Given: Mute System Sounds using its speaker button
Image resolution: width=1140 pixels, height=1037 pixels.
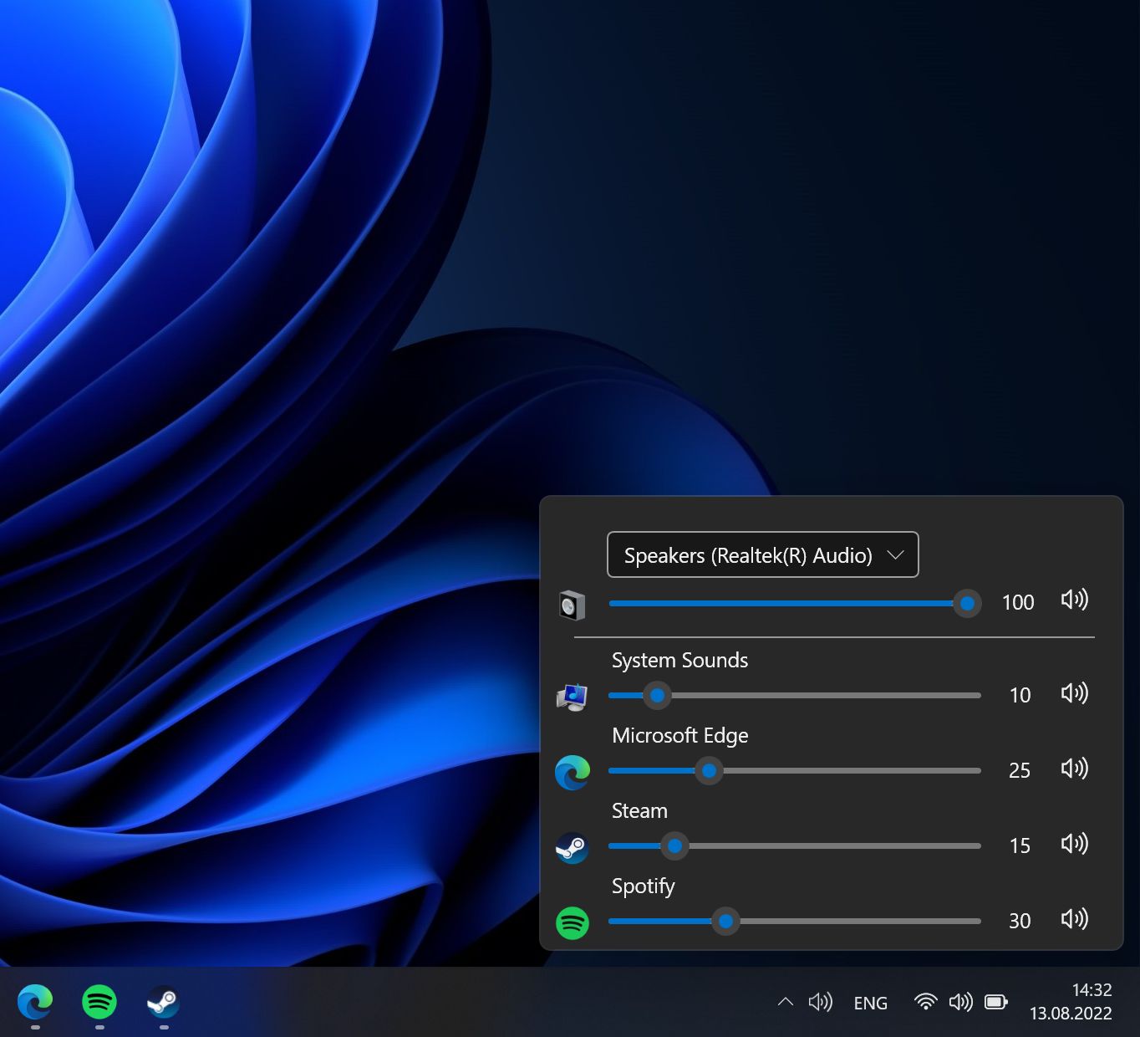Looking at the screenshot, I should pos(1075,693).
